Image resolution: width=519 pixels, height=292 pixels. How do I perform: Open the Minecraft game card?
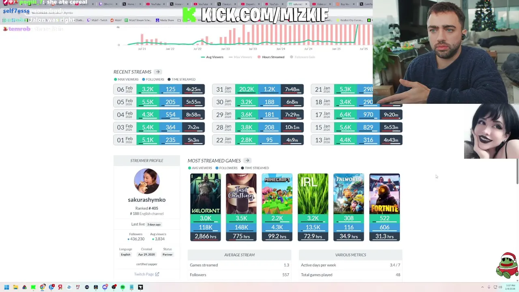pos(277,207)
